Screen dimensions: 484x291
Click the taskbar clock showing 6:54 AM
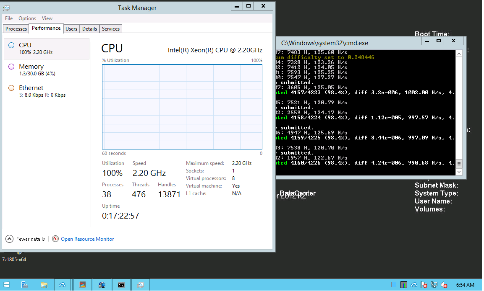(465, 285)
